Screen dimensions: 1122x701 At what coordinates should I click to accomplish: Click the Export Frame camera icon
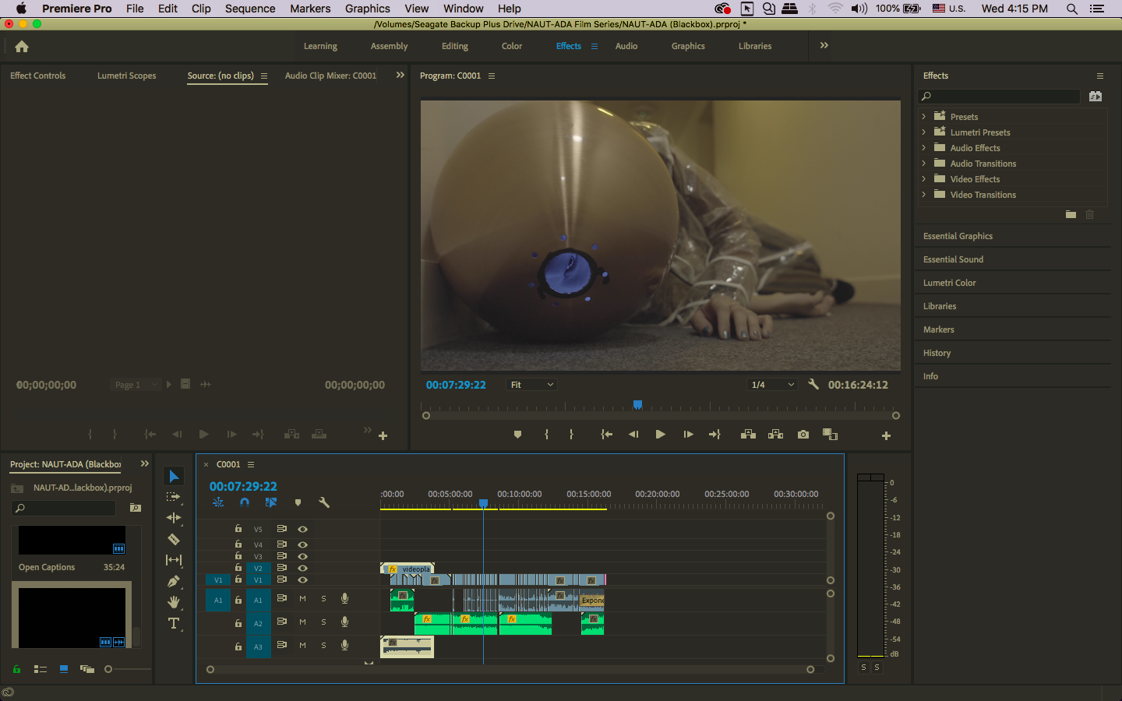[x=803, y=435]
